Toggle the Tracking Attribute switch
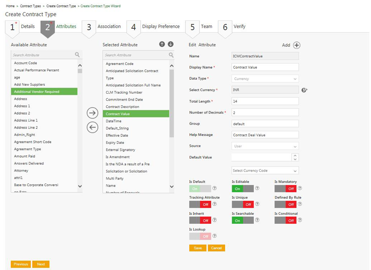This screenshot has width=371, height=270. pyautogui.click(x=200, y=205)
